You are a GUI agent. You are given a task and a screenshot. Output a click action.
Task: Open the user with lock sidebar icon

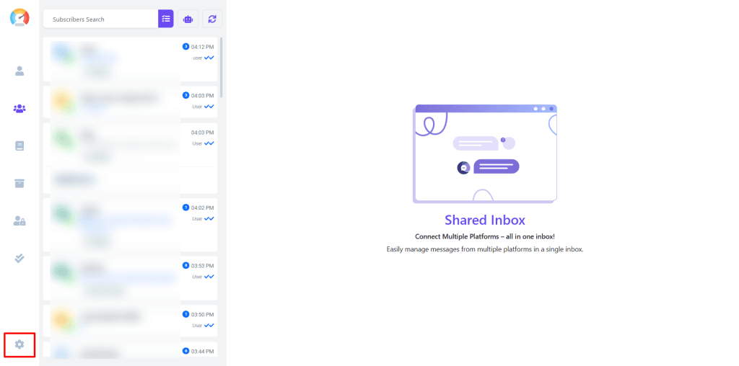pos(19,220)
